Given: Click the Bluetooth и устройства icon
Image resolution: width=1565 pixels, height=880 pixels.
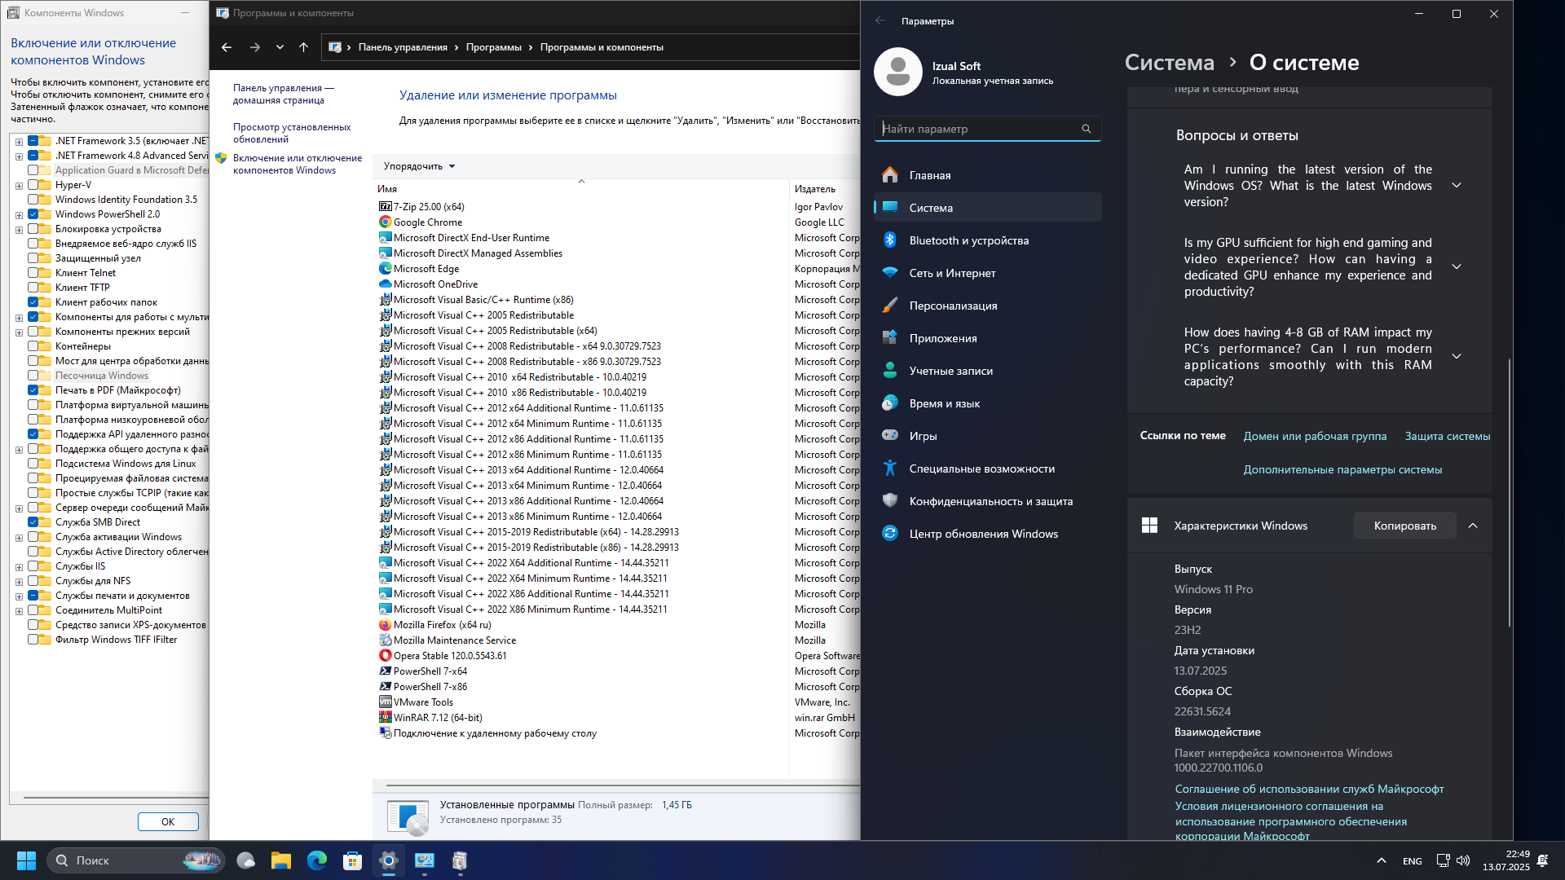Looking at the screenshot, I should [890, 240].
